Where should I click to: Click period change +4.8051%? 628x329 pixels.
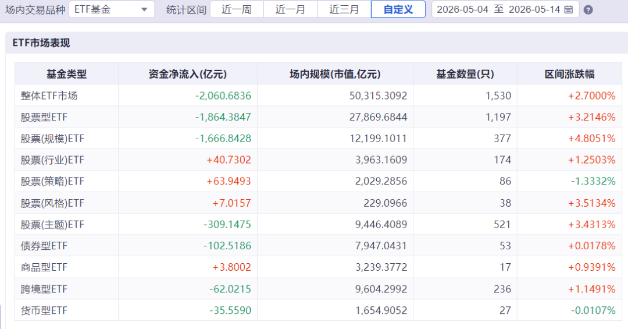(x=591, y=139)
